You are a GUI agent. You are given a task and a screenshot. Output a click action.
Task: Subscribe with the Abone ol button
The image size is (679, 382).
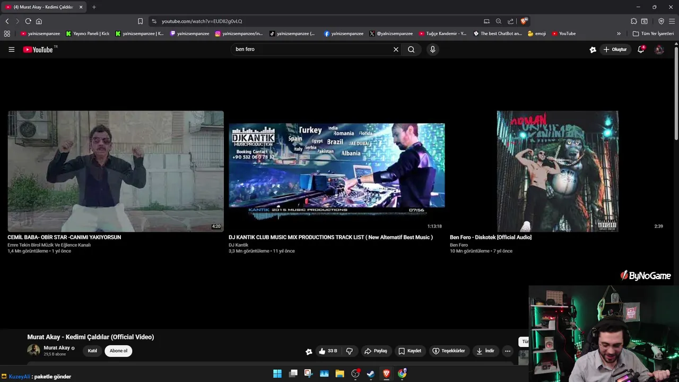[x=118, y=351]
